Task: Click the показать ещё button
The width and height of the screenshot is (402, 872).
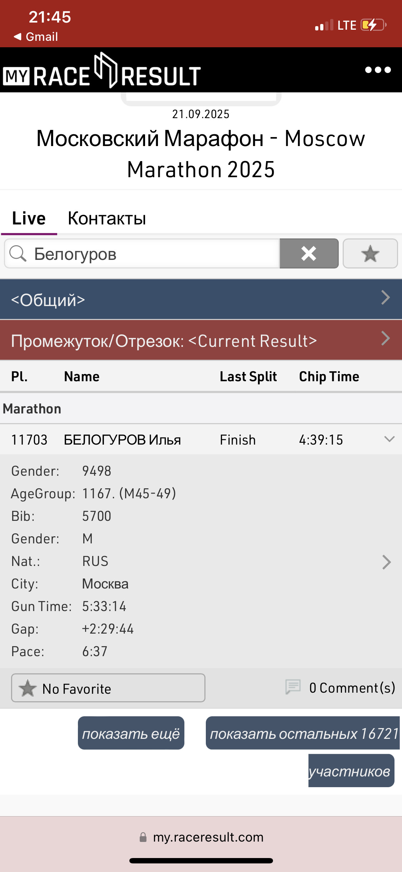Action: pos(131,733)
